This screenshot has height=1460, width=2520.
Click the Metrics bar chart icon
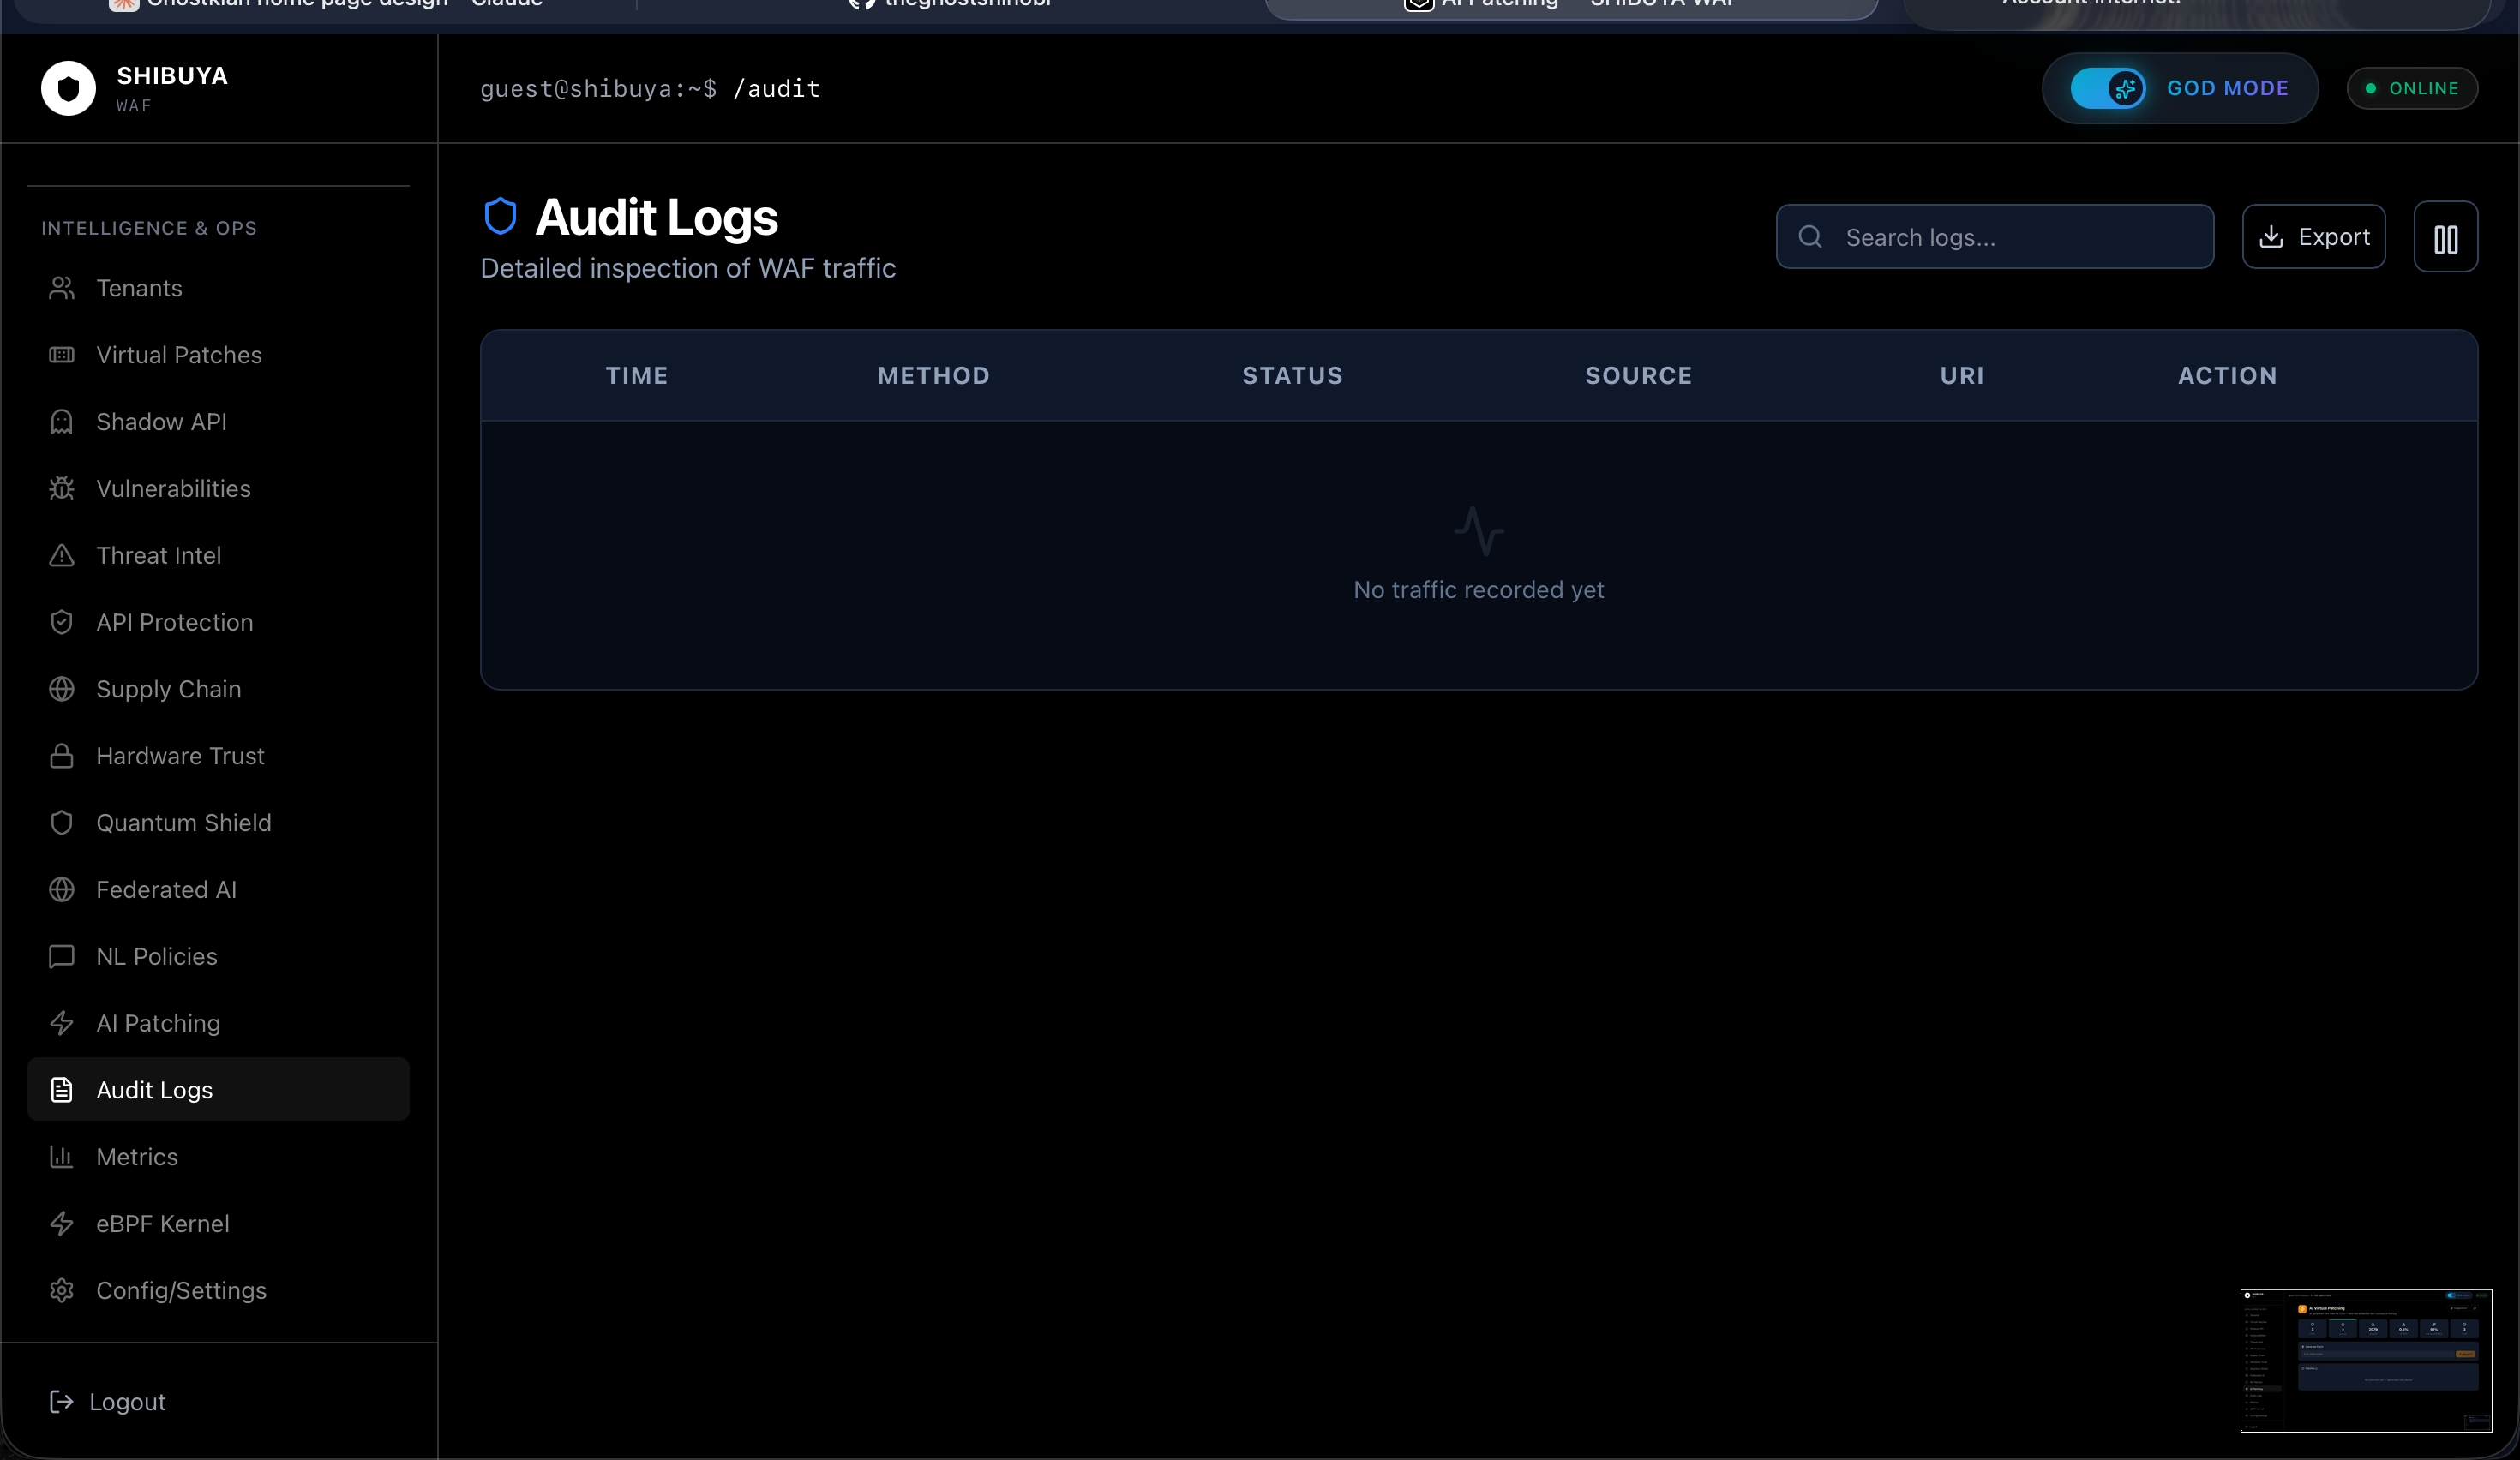click(x=62, y=1158)
